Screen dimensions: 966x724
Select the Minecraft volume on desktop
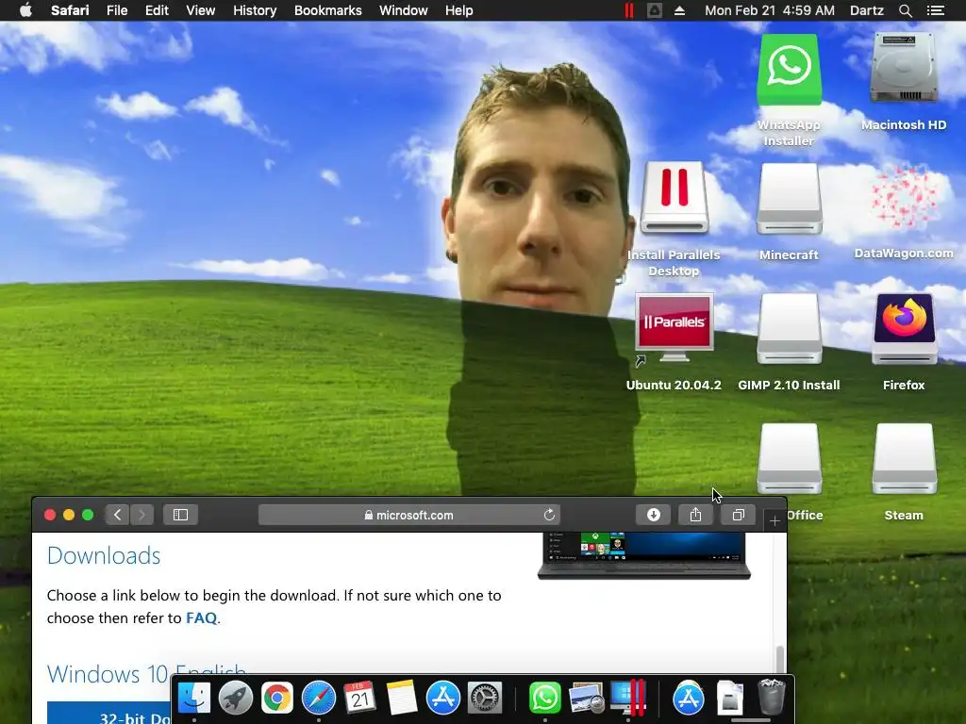[x=789, y=198]
